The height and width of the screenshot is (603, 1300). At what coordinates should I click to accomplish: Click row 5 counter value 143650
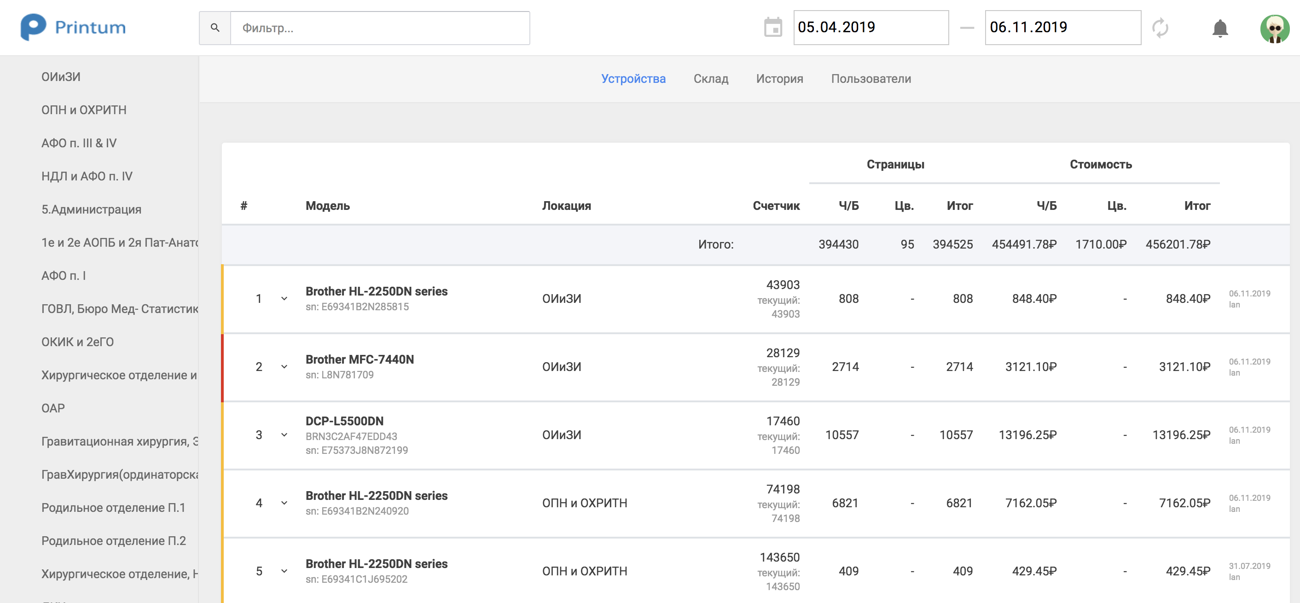[779, 557]
